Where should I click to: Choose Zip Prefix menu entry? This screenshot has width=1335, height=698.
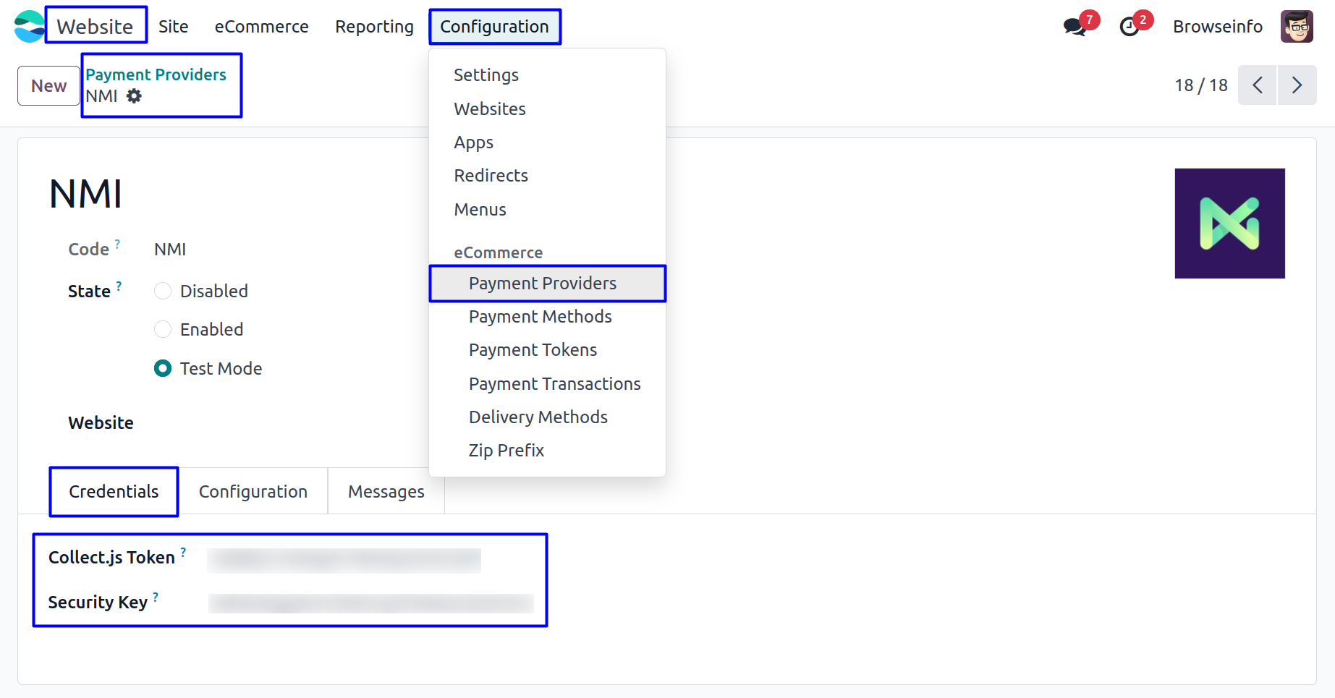point(507,451)
